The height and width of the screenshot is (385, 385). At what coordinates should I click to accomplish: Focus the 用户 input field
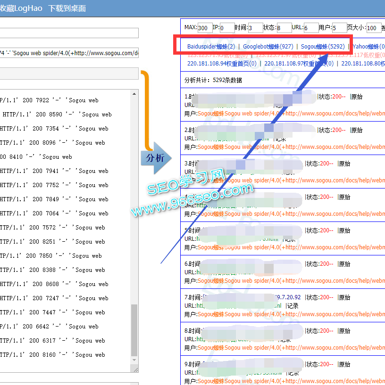point(340,28)
